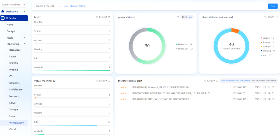Click the Dashboard house icon in sidebar
280x135 pixels.
point(3,11)
